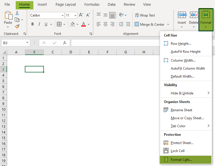215x166 pixels.
Task: Click the Delete cells icon
Action: (194, 15)
